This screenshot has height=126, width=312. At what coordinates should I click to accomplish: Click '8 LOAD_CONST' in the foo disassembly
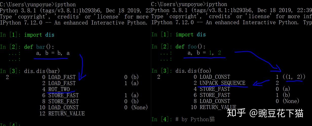coord(212,101)
